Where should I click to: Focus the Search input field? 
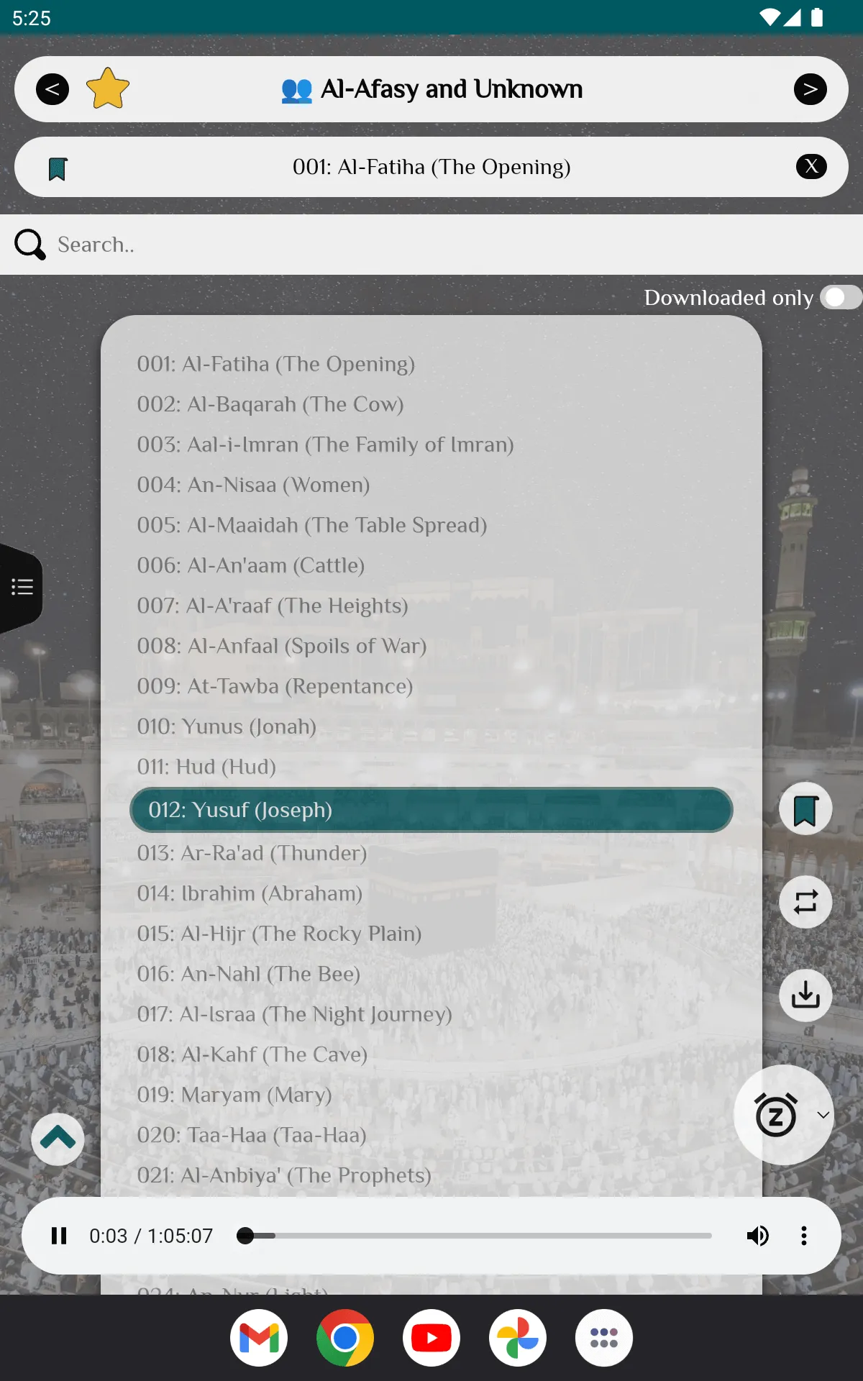click(x=431, y=245)
